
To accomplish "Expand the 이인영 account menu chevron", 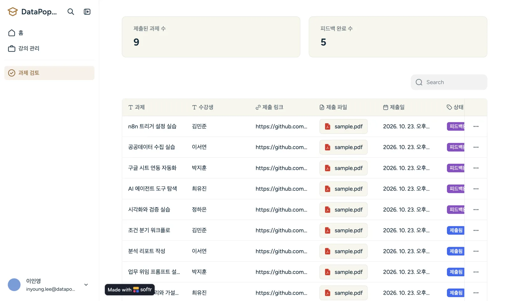I will [x=86, y=285].
